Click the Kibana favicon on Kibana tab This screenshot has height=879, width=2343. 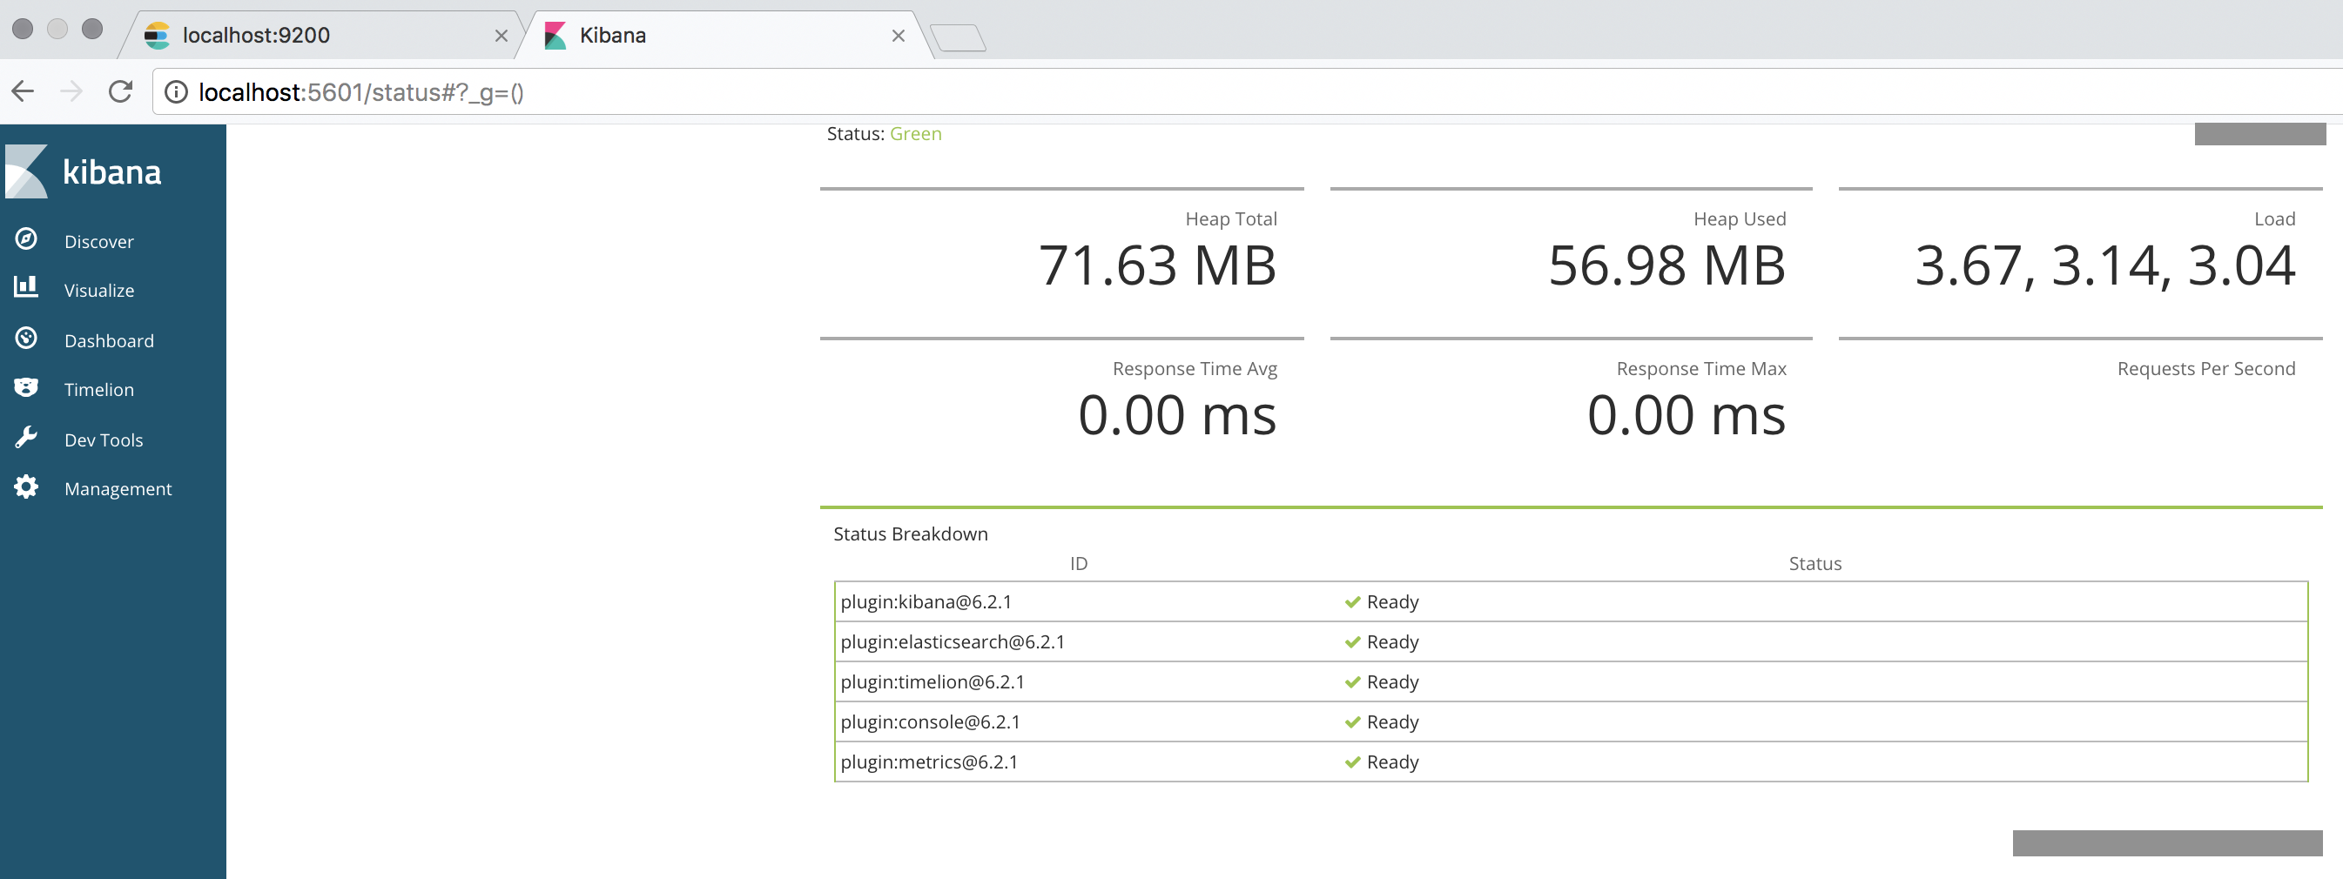point(555,36)
